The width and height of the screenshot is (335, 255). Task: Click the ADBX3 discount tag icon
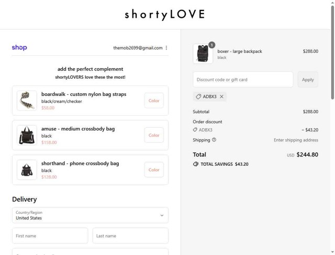pyautogui.click(x=198, y=96)
